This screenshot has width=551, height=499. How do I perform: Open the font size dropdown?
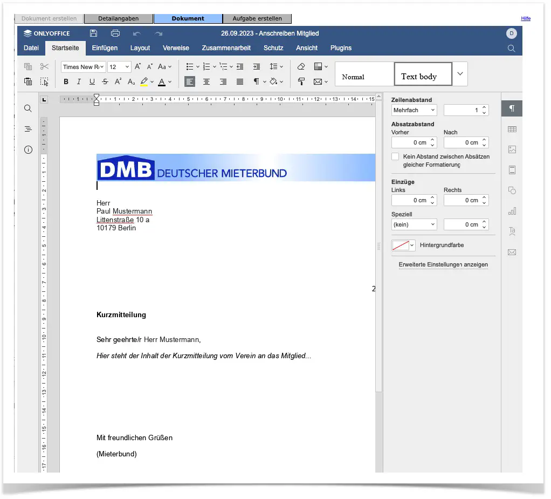pos(127,67)
